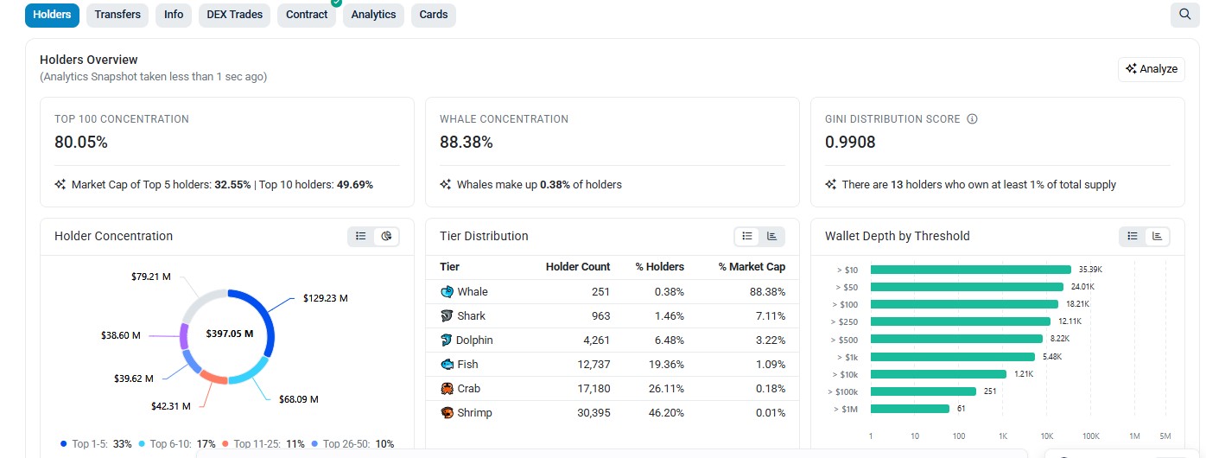The image size is (1206, 458).
Task: Click Dolphin holder count 4,261
Action: [x=596, y=340]
